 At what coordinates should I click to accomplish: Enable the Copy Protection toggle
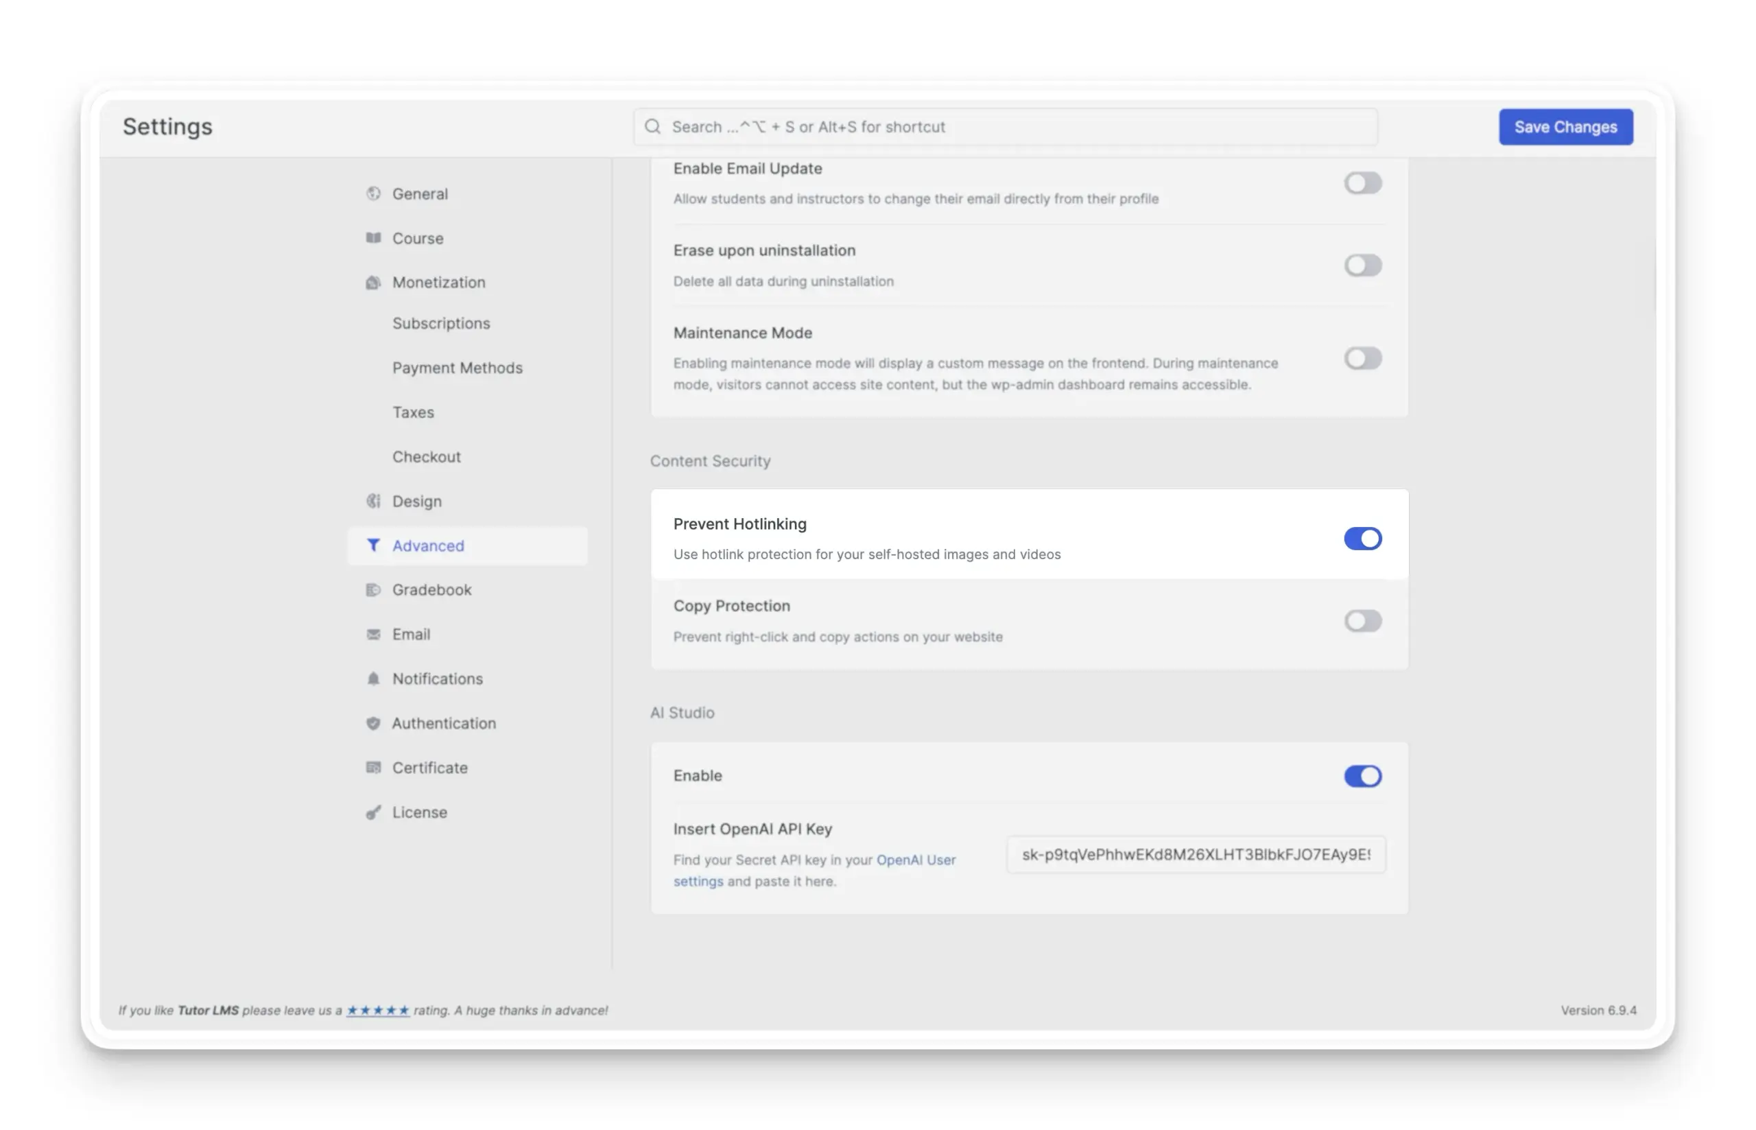click(x=1362, y=622)
